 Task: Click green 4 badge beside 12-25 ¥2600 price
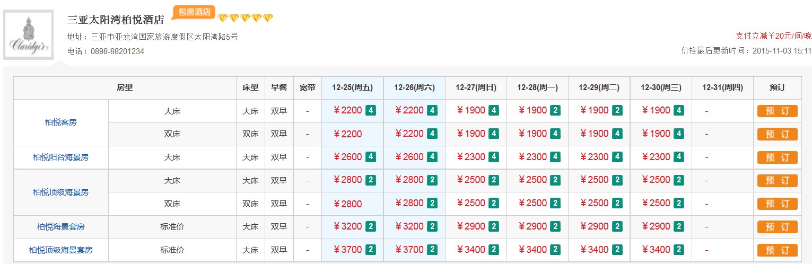371,157
